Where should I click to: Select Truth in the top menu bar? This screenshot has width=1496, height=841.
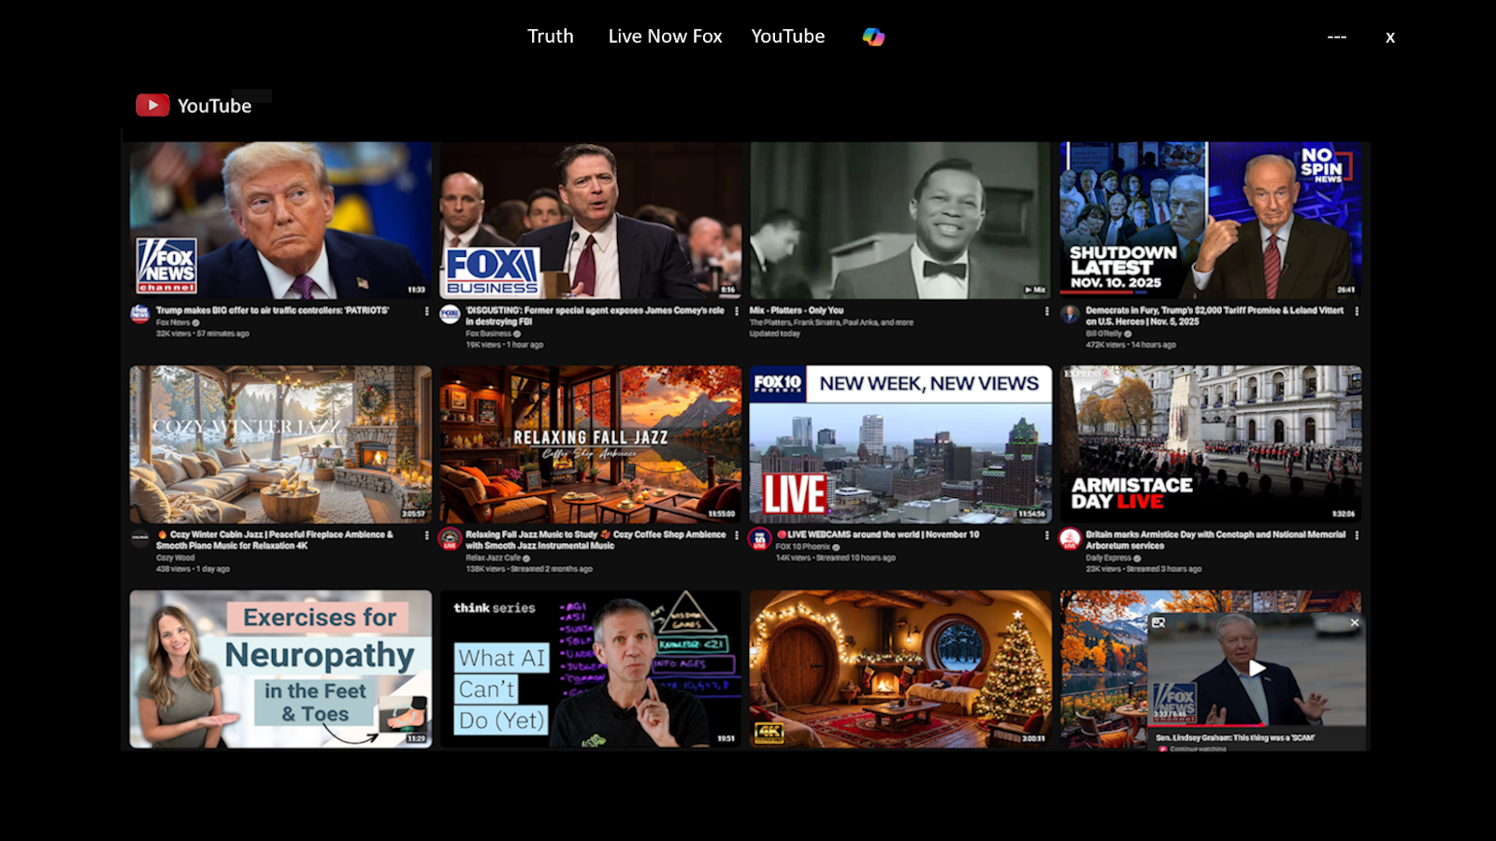(550, 36)
